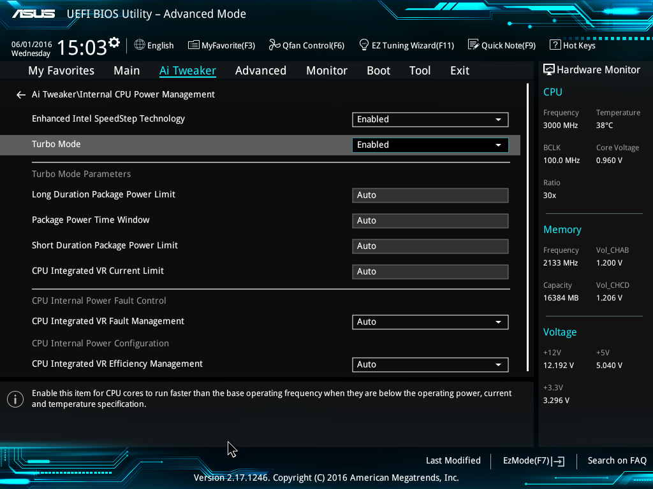Click the EzMode exit arrow icon
Screen dimensions: 653x489
pyautogui.click(x=558, y=461)
